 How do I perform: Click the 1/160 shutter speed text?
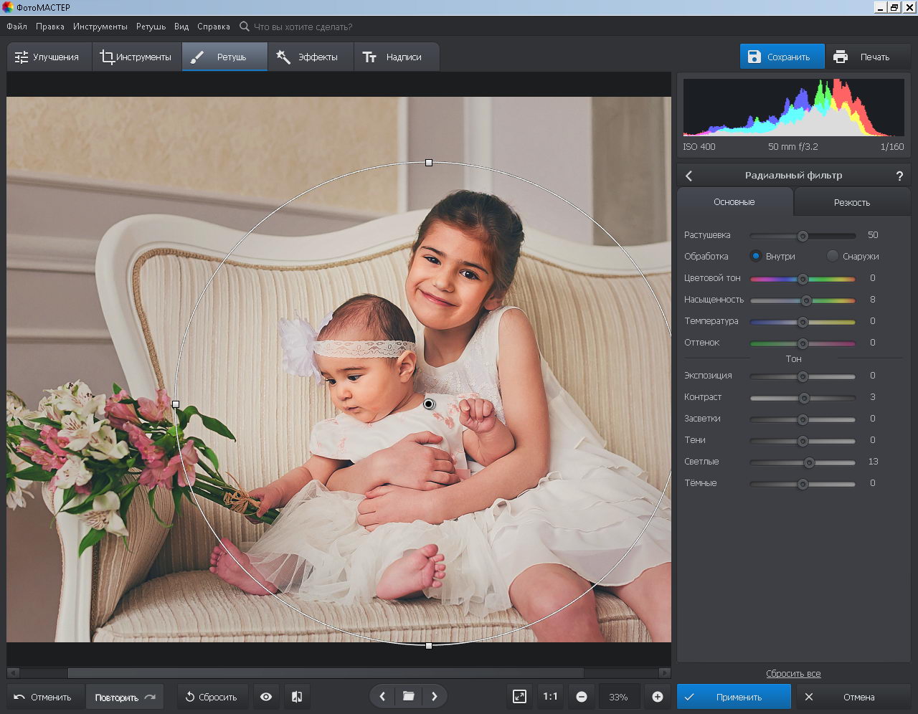click(x=892, y=146)
